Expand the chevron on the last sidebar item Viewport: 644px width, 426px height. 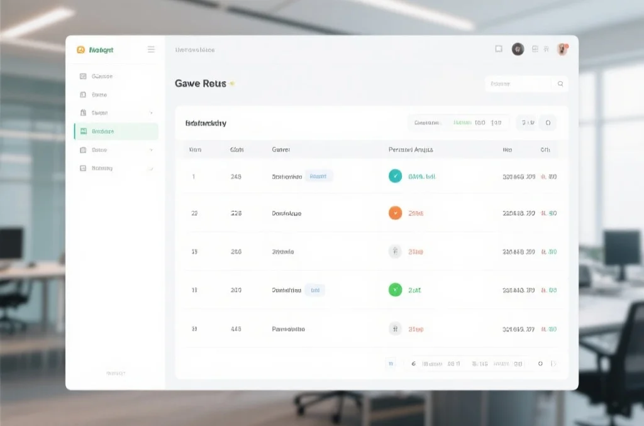coord(151,168)
